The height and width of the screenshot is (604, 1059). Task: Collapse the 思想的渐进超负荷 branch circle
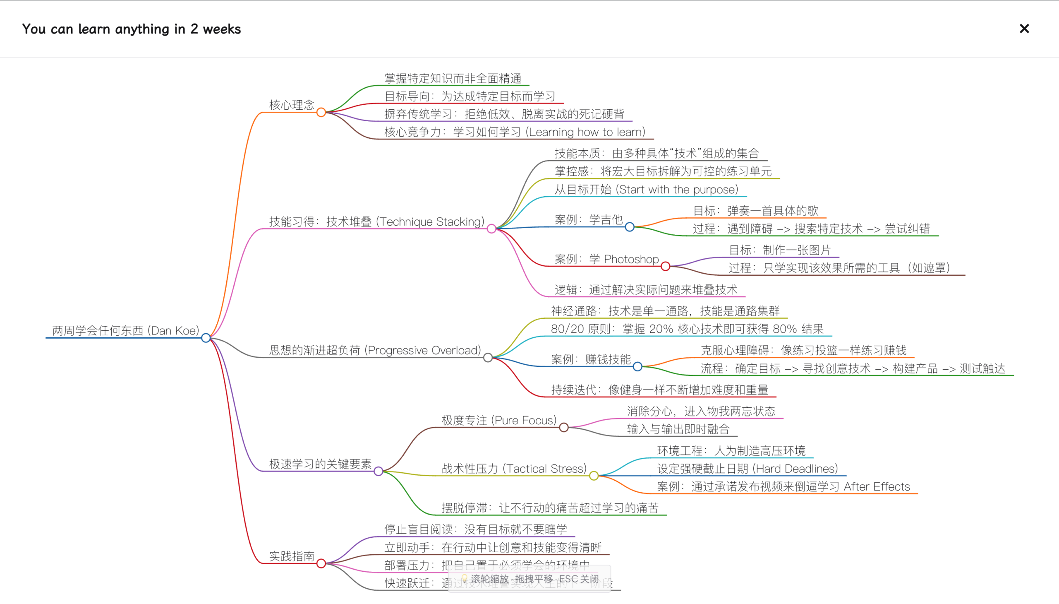tap(489, 358)
